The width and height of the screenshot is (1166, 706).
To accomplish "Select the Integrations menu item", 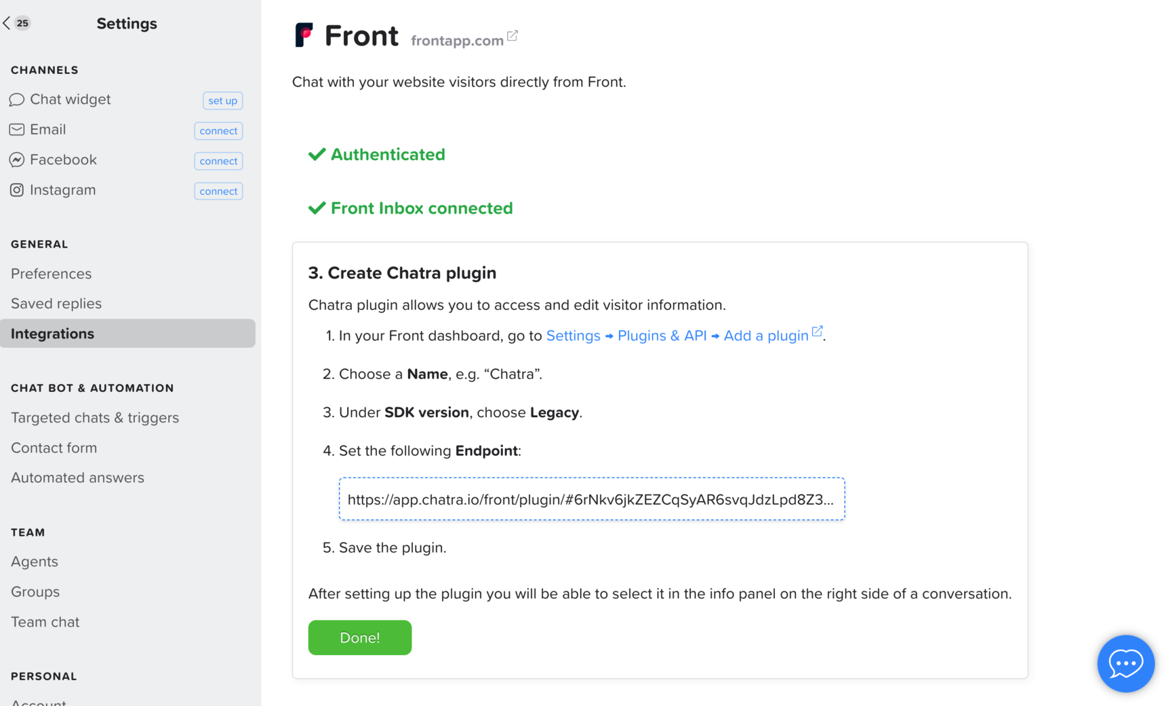I will [x=127, y=334].
